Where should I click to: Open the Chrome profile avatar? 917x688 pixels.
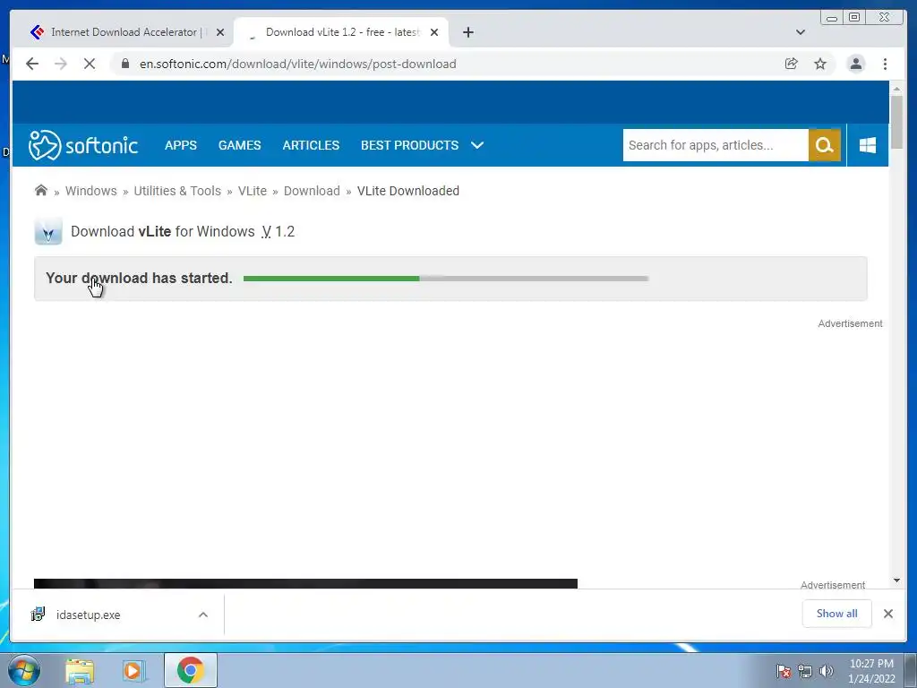coord(855,64)
